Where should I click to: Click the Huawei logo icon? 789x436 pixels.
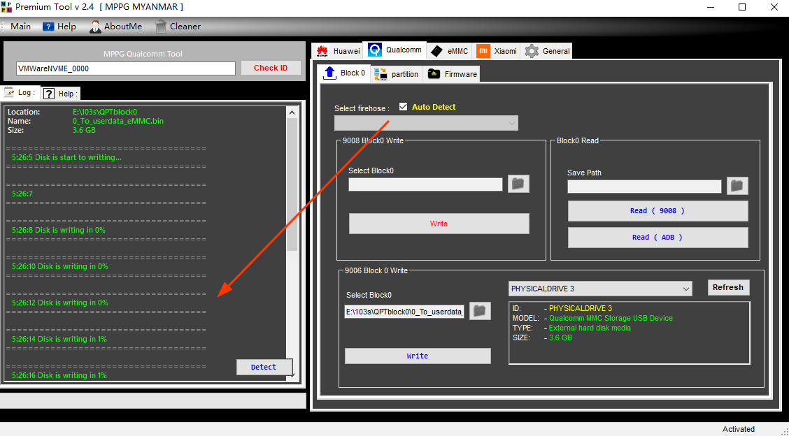(x=322, y=51)
